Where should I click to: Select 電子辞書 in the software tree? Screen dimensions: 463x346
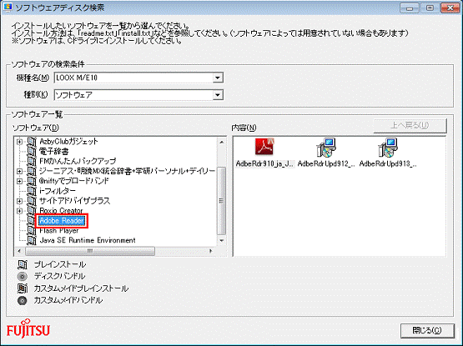54,152
